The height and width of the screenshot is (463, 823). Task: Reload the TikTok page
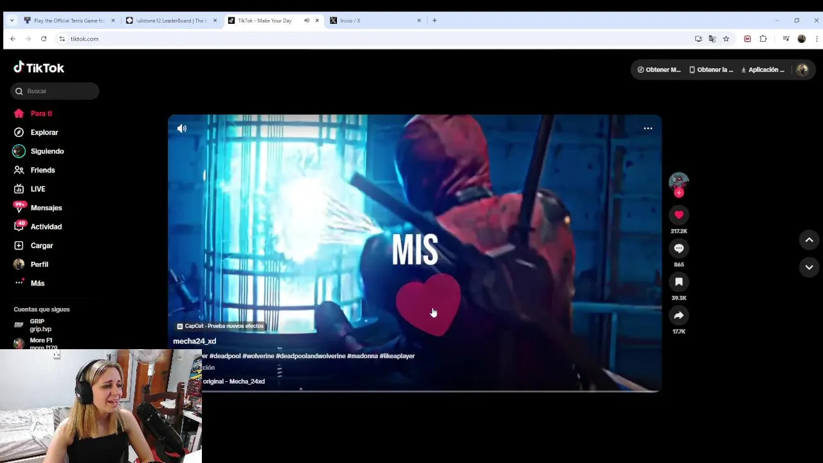pyautogui.click(x=44, y=39)
